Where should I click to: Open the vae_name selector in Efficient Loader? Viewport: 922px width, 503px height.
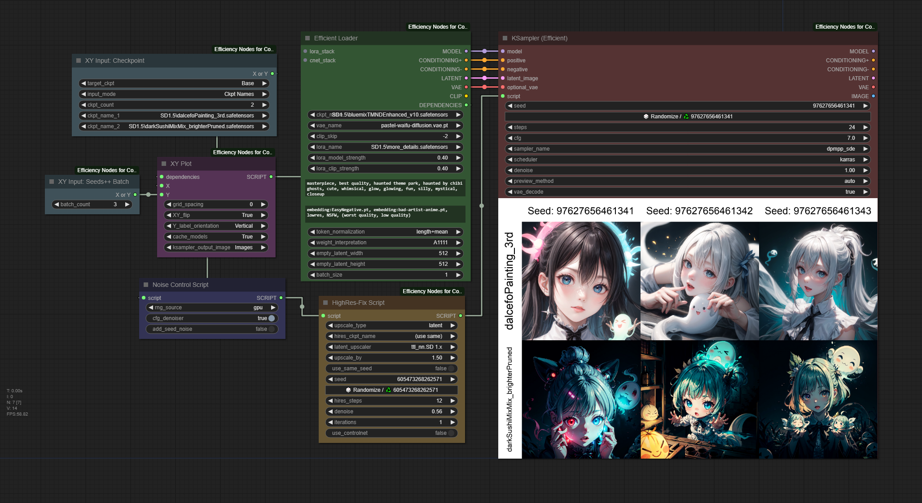[385, 126]
